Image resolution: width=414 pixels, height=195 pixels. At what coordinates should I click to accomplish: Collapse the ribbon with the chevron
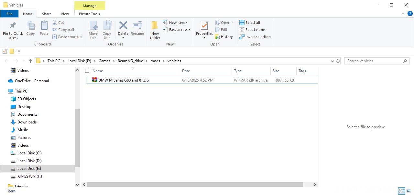403,14
